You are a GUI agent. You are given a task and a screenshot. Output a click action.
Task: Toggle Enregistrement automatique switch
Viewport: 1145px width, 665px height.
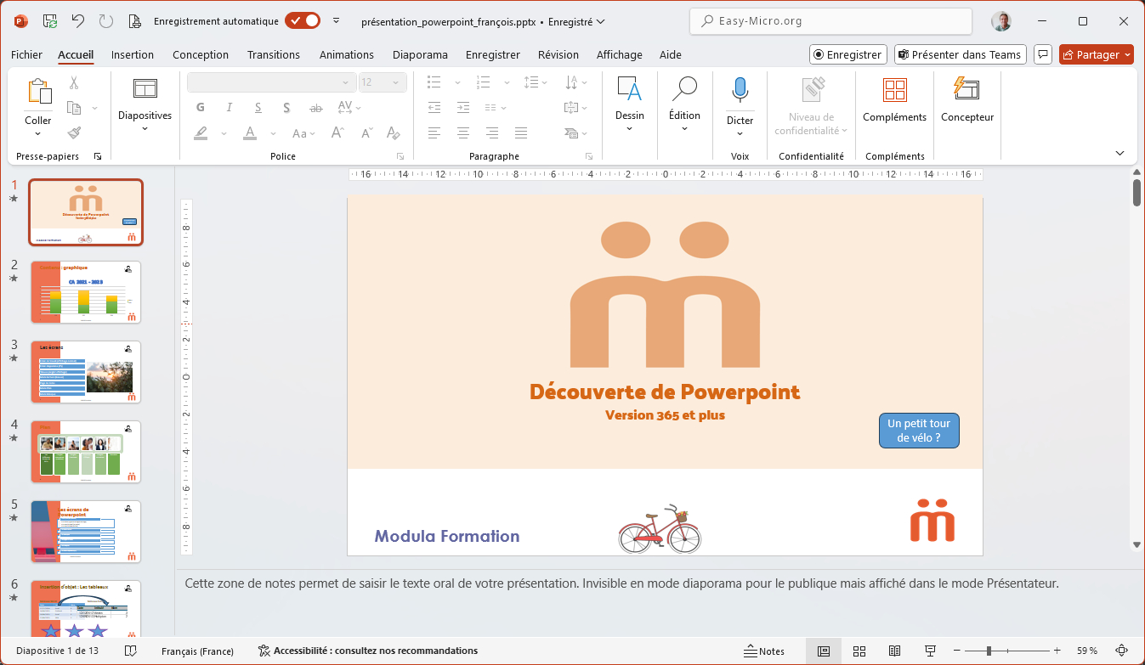[x=303, y=21]
